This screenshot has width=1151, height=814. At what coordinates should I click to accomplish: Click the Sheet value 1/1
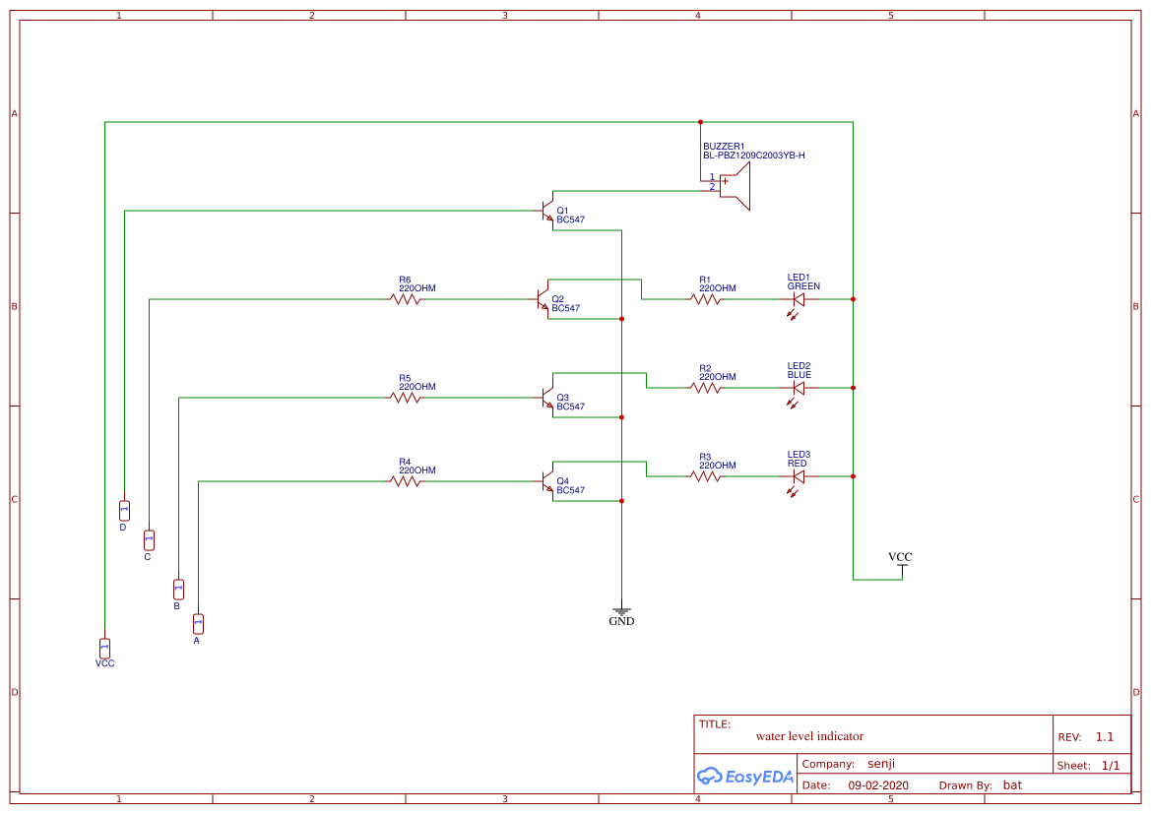tap(1111, 766)
